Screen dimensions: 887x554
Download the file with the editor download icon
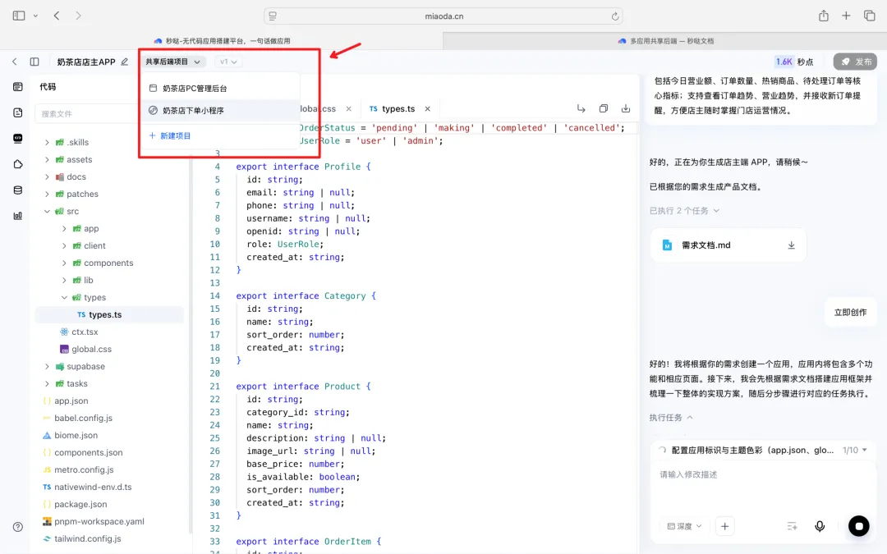(626, 108)
